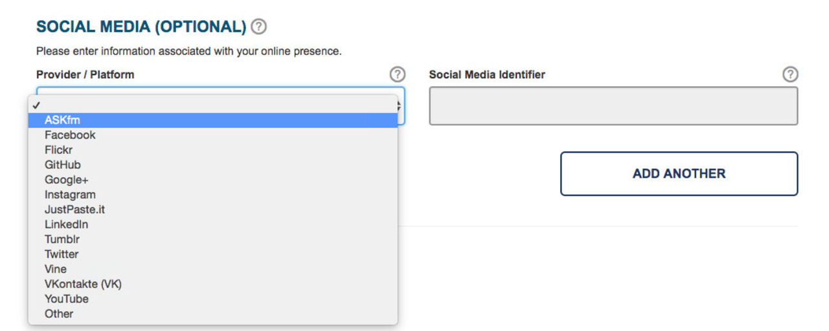The height and width of the screenshot is (331, 829).
Task: Click help icon for Provider / Platform
Action: point(397,74)
